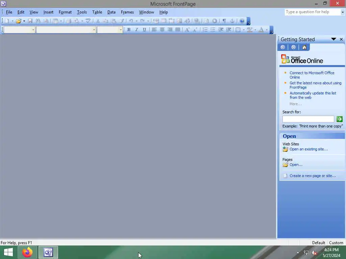Click the Open folder toolbar icon
The height and width of the screenshot is (259, 346).
pyautogui.click(x=19, y=21)
